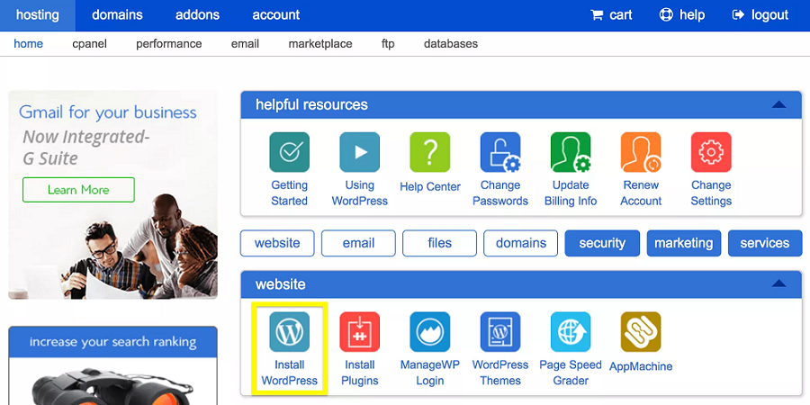Select the Change Passwords icon
This screenshot has height=405, width=810.
[x=500, y=152]
